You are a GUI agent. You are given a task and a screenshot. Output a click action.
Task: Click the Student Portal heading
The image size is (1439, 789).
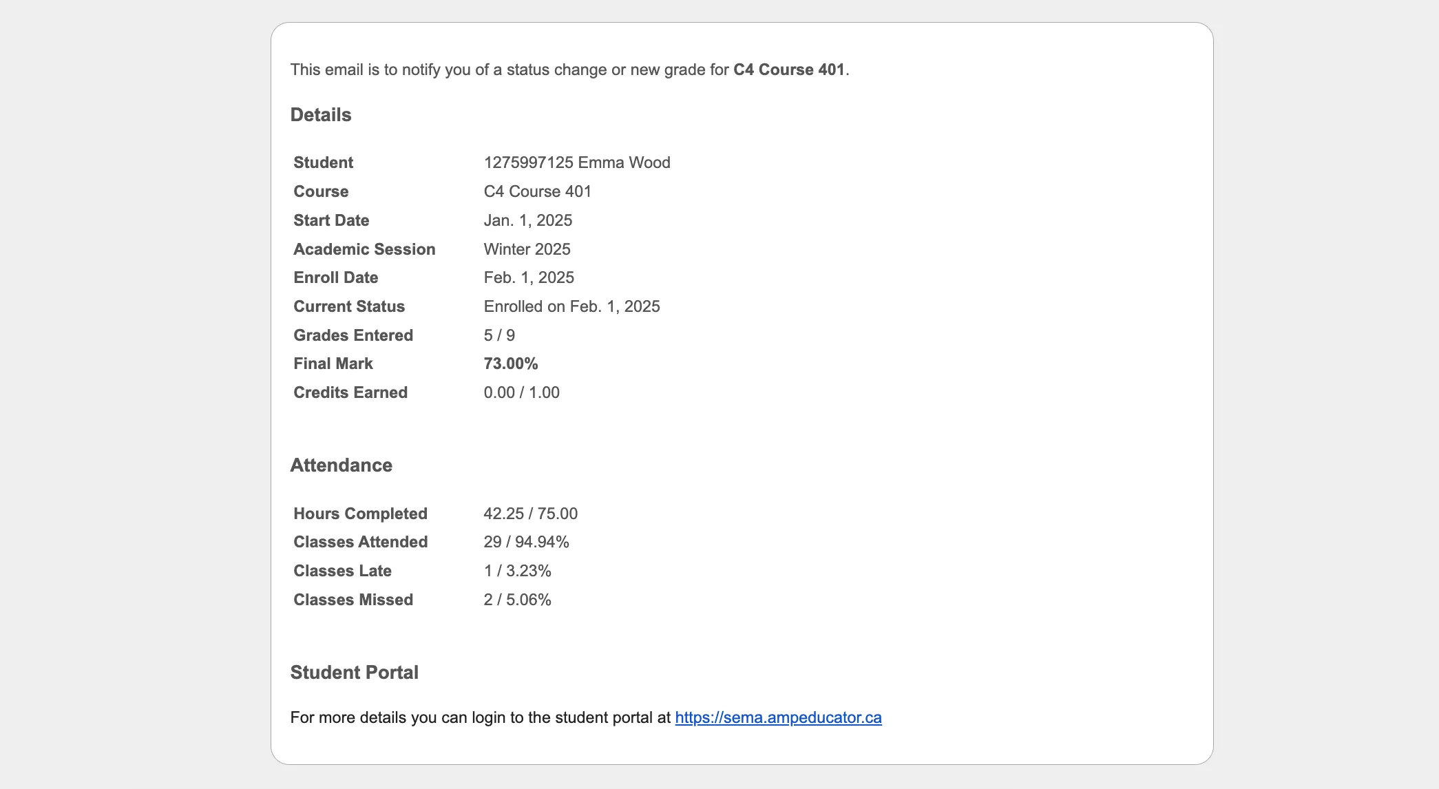pos(355,673)
